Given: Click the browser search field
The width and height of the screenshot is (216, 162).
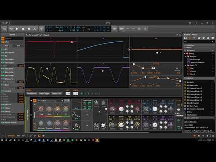Looking at the screenshot, I should coord(199,42).
